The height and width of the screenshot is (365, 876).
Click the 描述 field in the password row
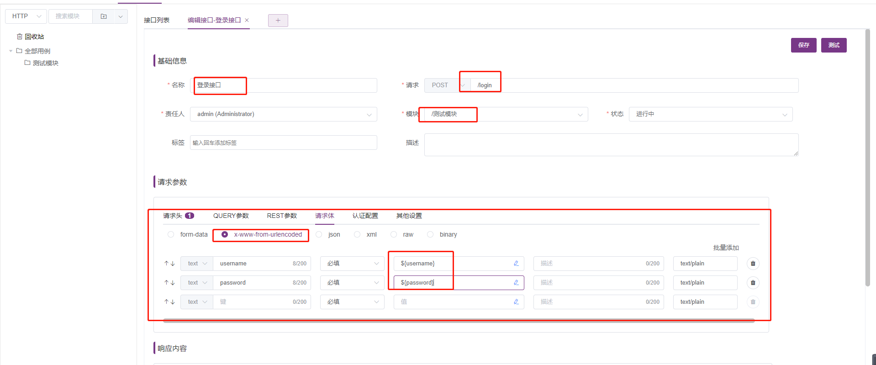coord(599,283)
